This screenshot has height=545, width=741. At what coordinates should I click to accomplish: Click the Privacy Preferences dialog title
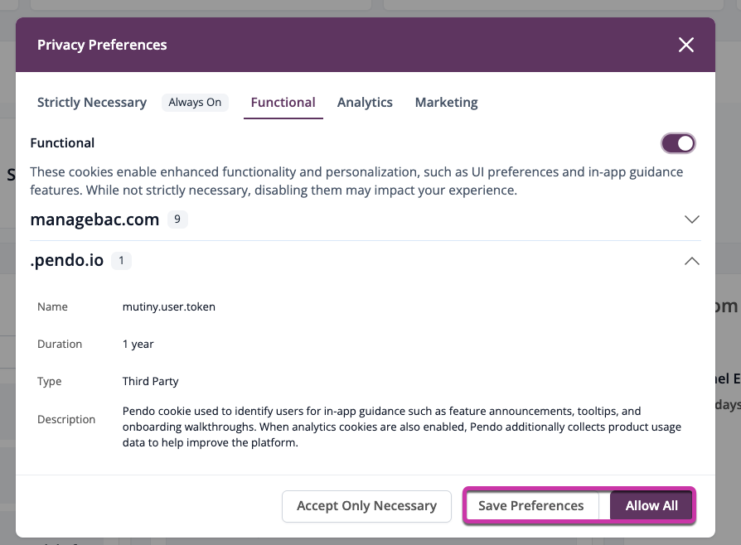[x=102, y=45]
